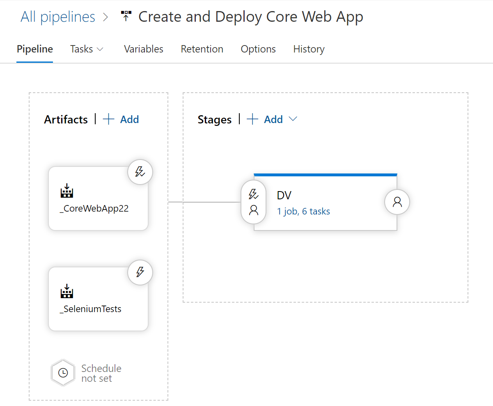
Task: Switch to the Variables tab
Action: [143, 49]
